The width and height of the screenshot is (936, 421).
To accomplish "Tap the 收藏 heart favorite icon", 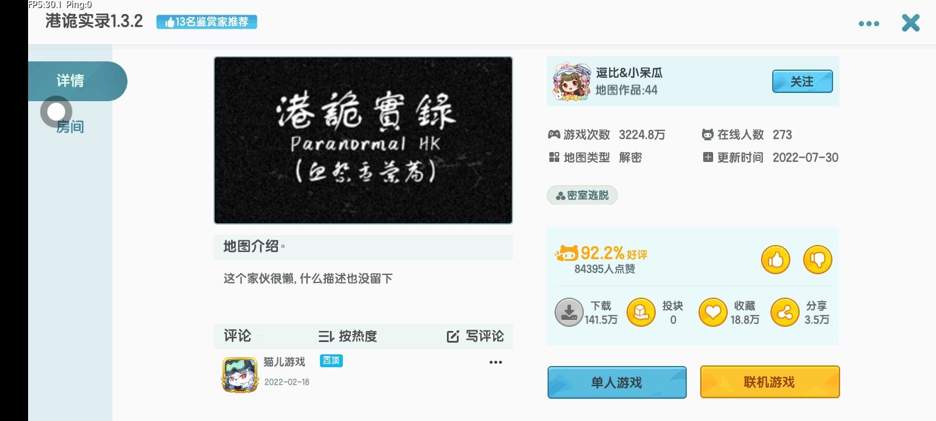I will (x=713, y=312).
